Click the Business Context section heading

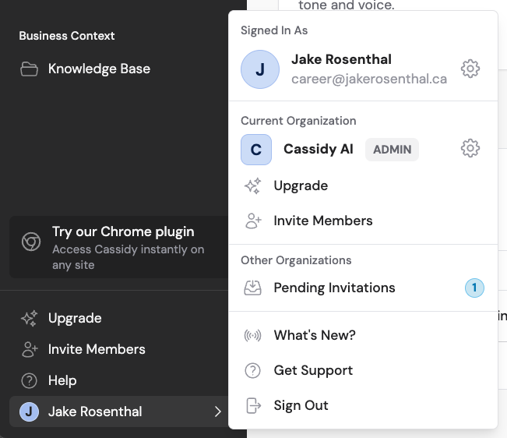(67, 36)
